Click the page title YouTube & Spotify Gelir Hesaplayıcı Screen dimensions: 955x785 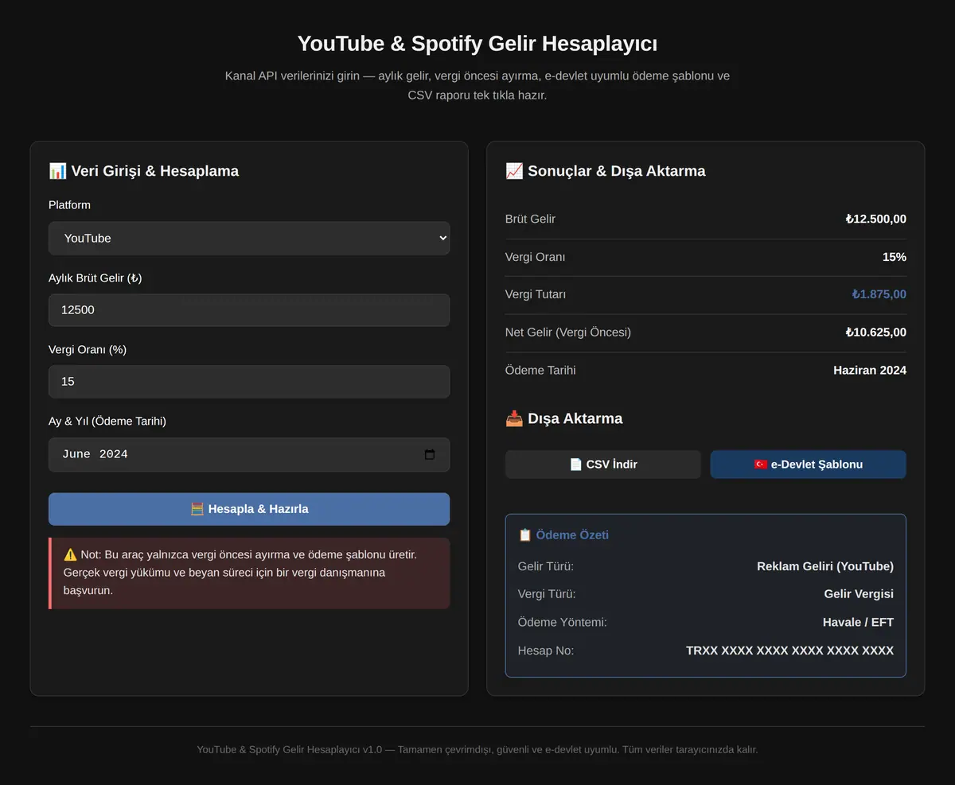[x=477, y=43]
